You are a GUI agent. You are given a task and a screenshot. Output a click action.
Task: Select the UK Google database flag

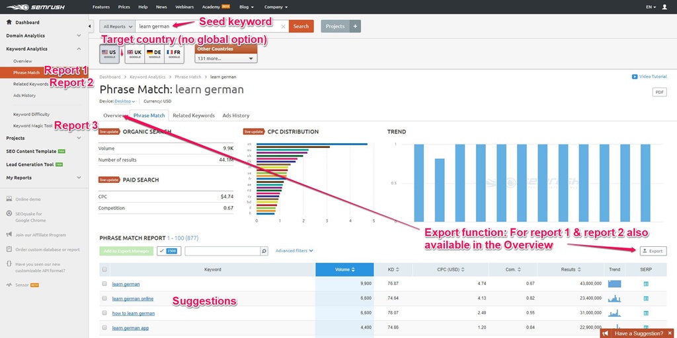coord(135,54)
